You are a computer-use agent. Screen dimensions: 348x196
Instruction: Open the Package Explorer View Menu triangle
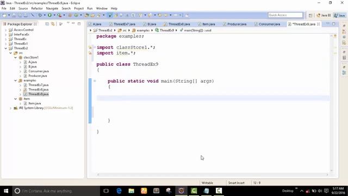(x=68, y=23)
